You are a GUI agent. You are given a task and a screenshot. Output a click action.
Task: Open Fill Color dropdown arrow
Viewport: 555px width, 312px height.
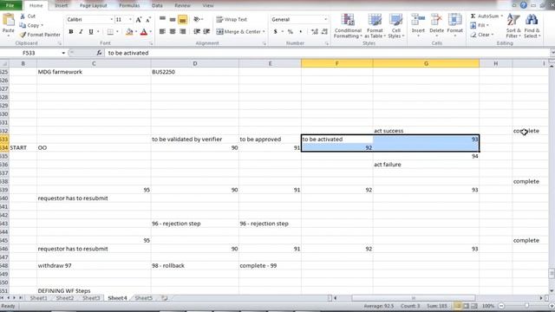pos(136,32)
